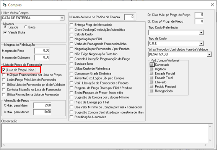Check Verba de Propaganda Fornecedor/linha

(x=71, y=44)
